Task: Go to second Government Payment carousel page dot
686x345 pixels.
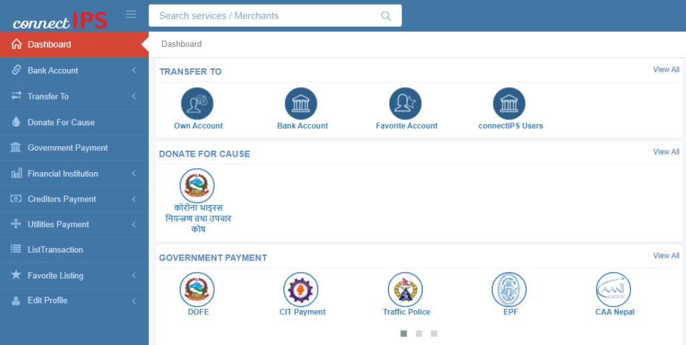Action: pos(419,334)
